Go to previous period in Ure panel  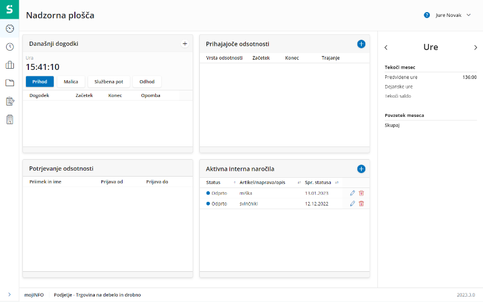[386, 47]
